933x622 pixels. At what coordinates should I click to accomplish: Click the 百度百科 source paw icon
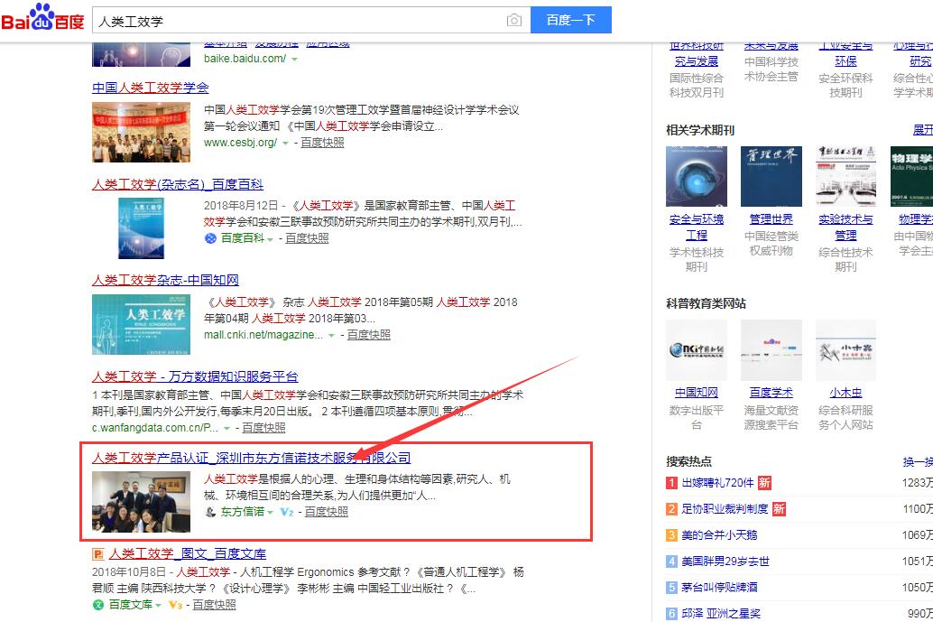click(x=210, y=238)
